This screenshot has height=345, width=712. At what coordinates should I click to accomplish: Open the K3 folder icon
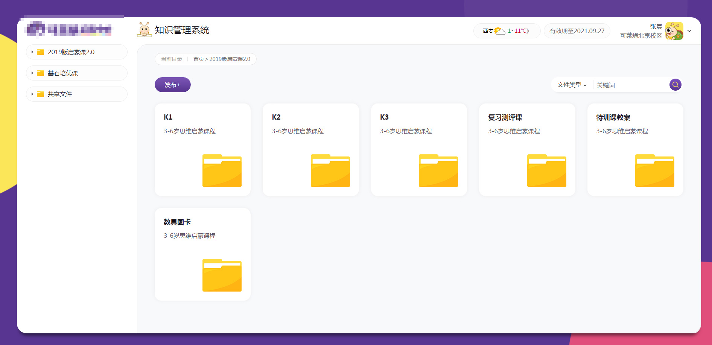438,170
